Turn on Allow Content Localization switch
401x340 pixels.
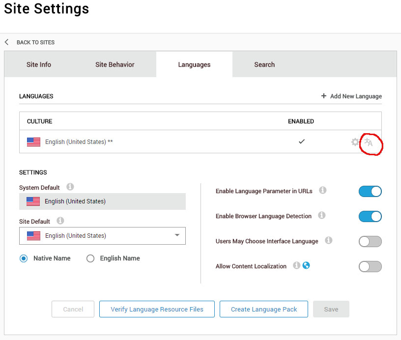coord(370,267)
